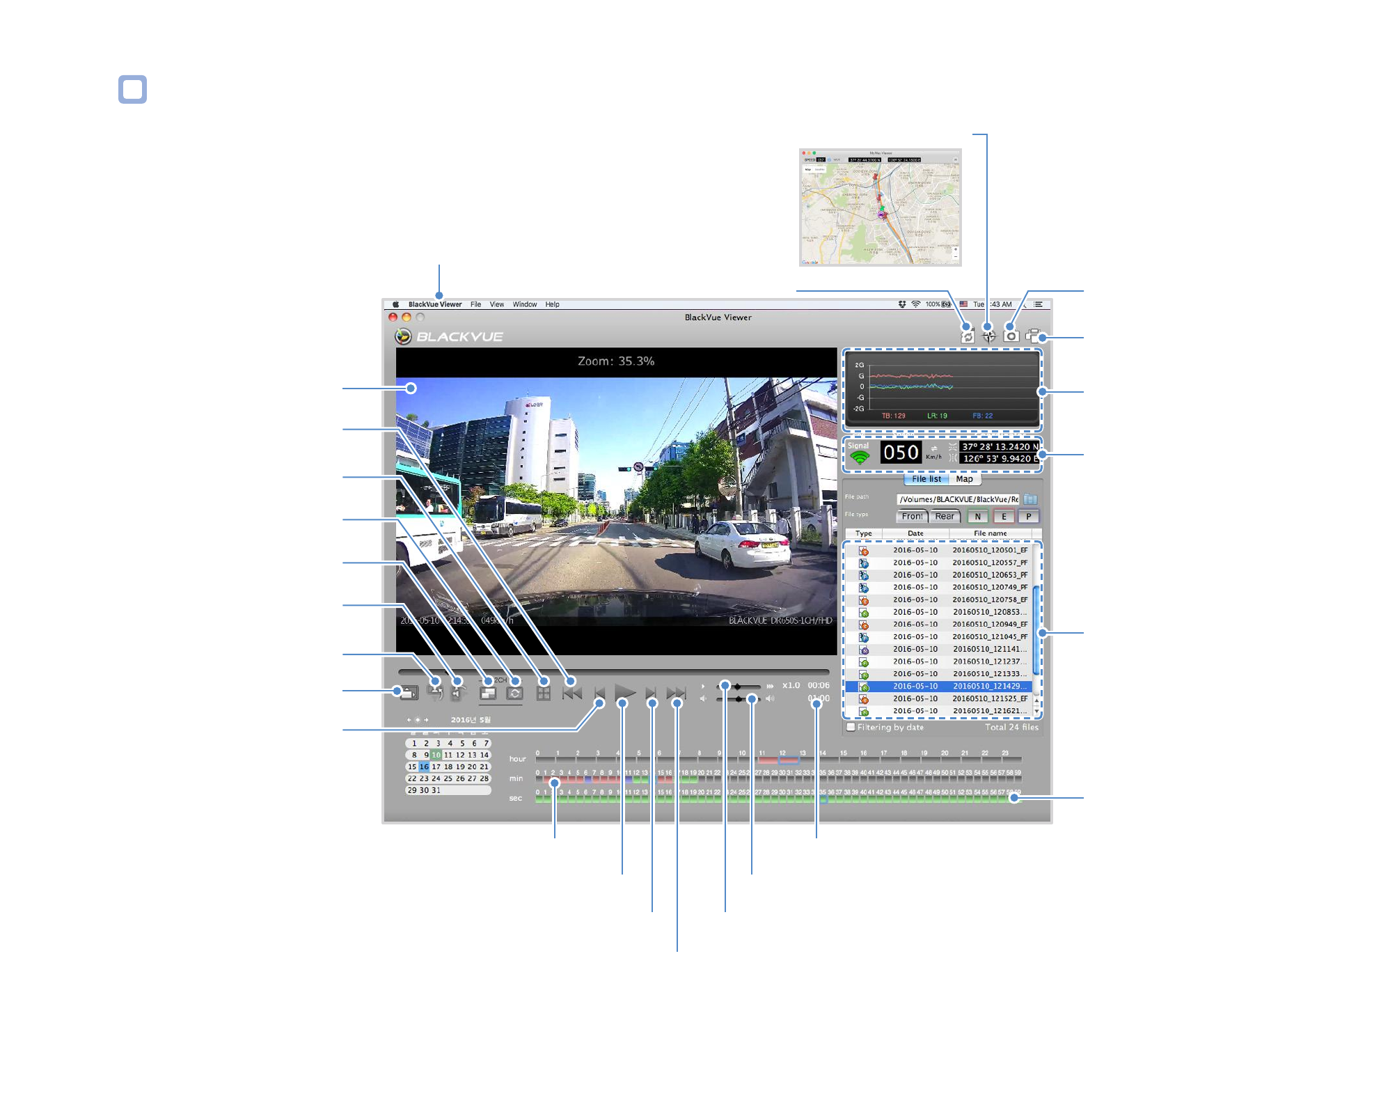1381x1105 pixels.
Task: Go to the next month in the calendar
Action: [427, 720]
